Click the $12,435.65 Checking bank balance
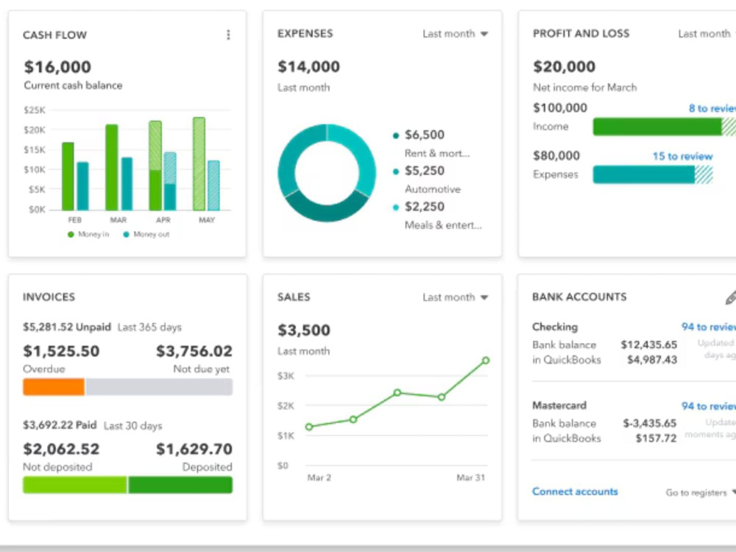Viewport: 736px width, 552px height. pos(648,345)
